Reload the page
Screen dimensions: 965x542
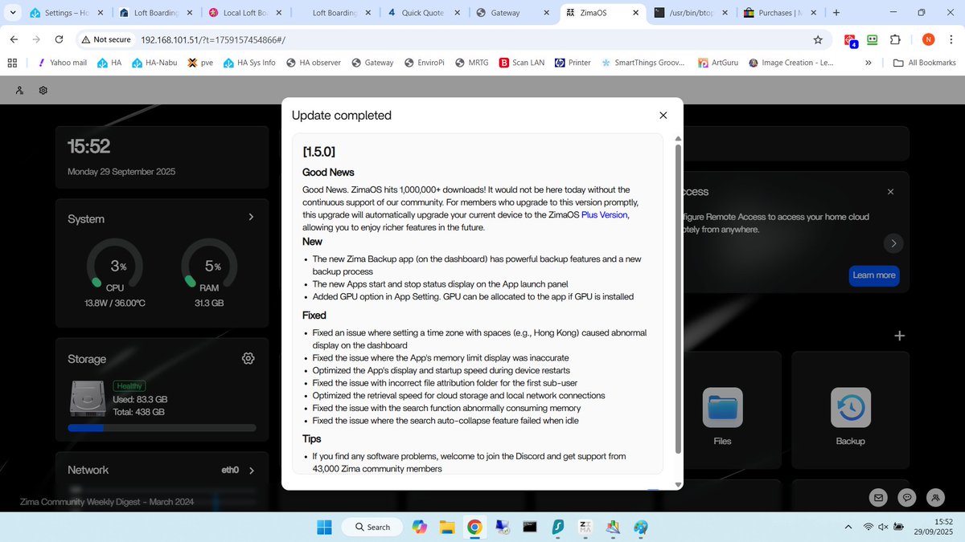click(59, 39)
